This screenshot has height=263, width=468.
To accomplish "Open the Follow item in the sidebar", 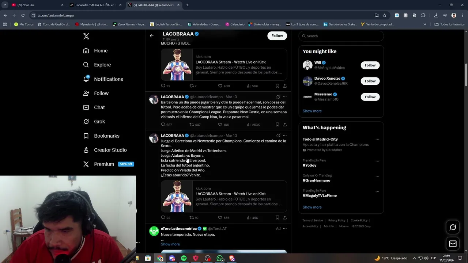I will coord(96,93).
